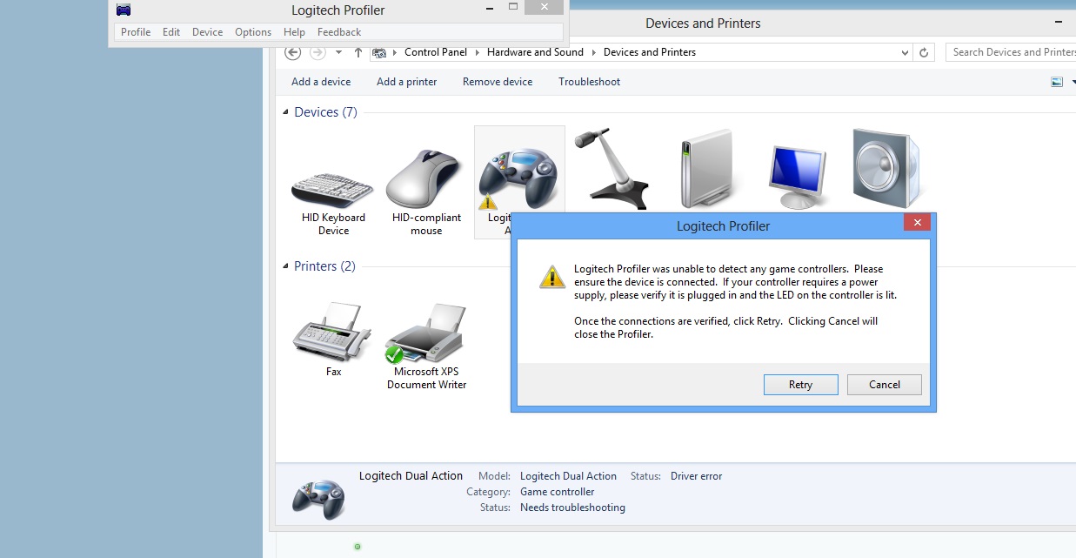Click 'Needs troubleshooting' status text
This screenshot has width=1076, height=558.
click(x=572, y=508)
